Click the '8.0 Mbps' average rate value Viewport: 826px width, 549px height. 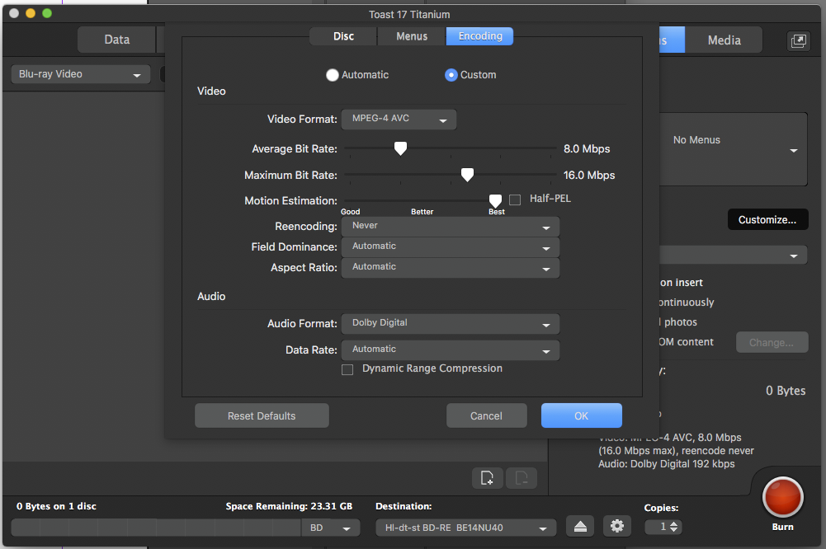pyautogui.click(x=587, y=149)
